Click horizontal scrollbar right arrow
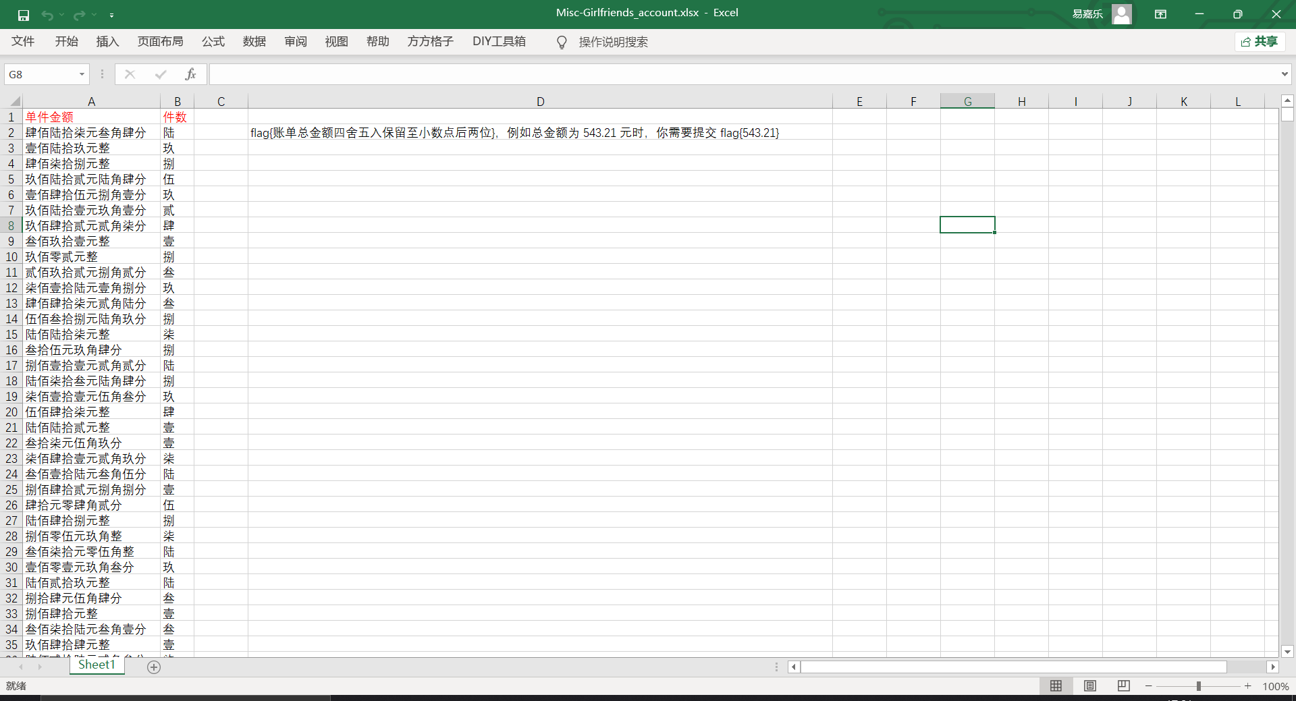 (x=1273, y=667)
